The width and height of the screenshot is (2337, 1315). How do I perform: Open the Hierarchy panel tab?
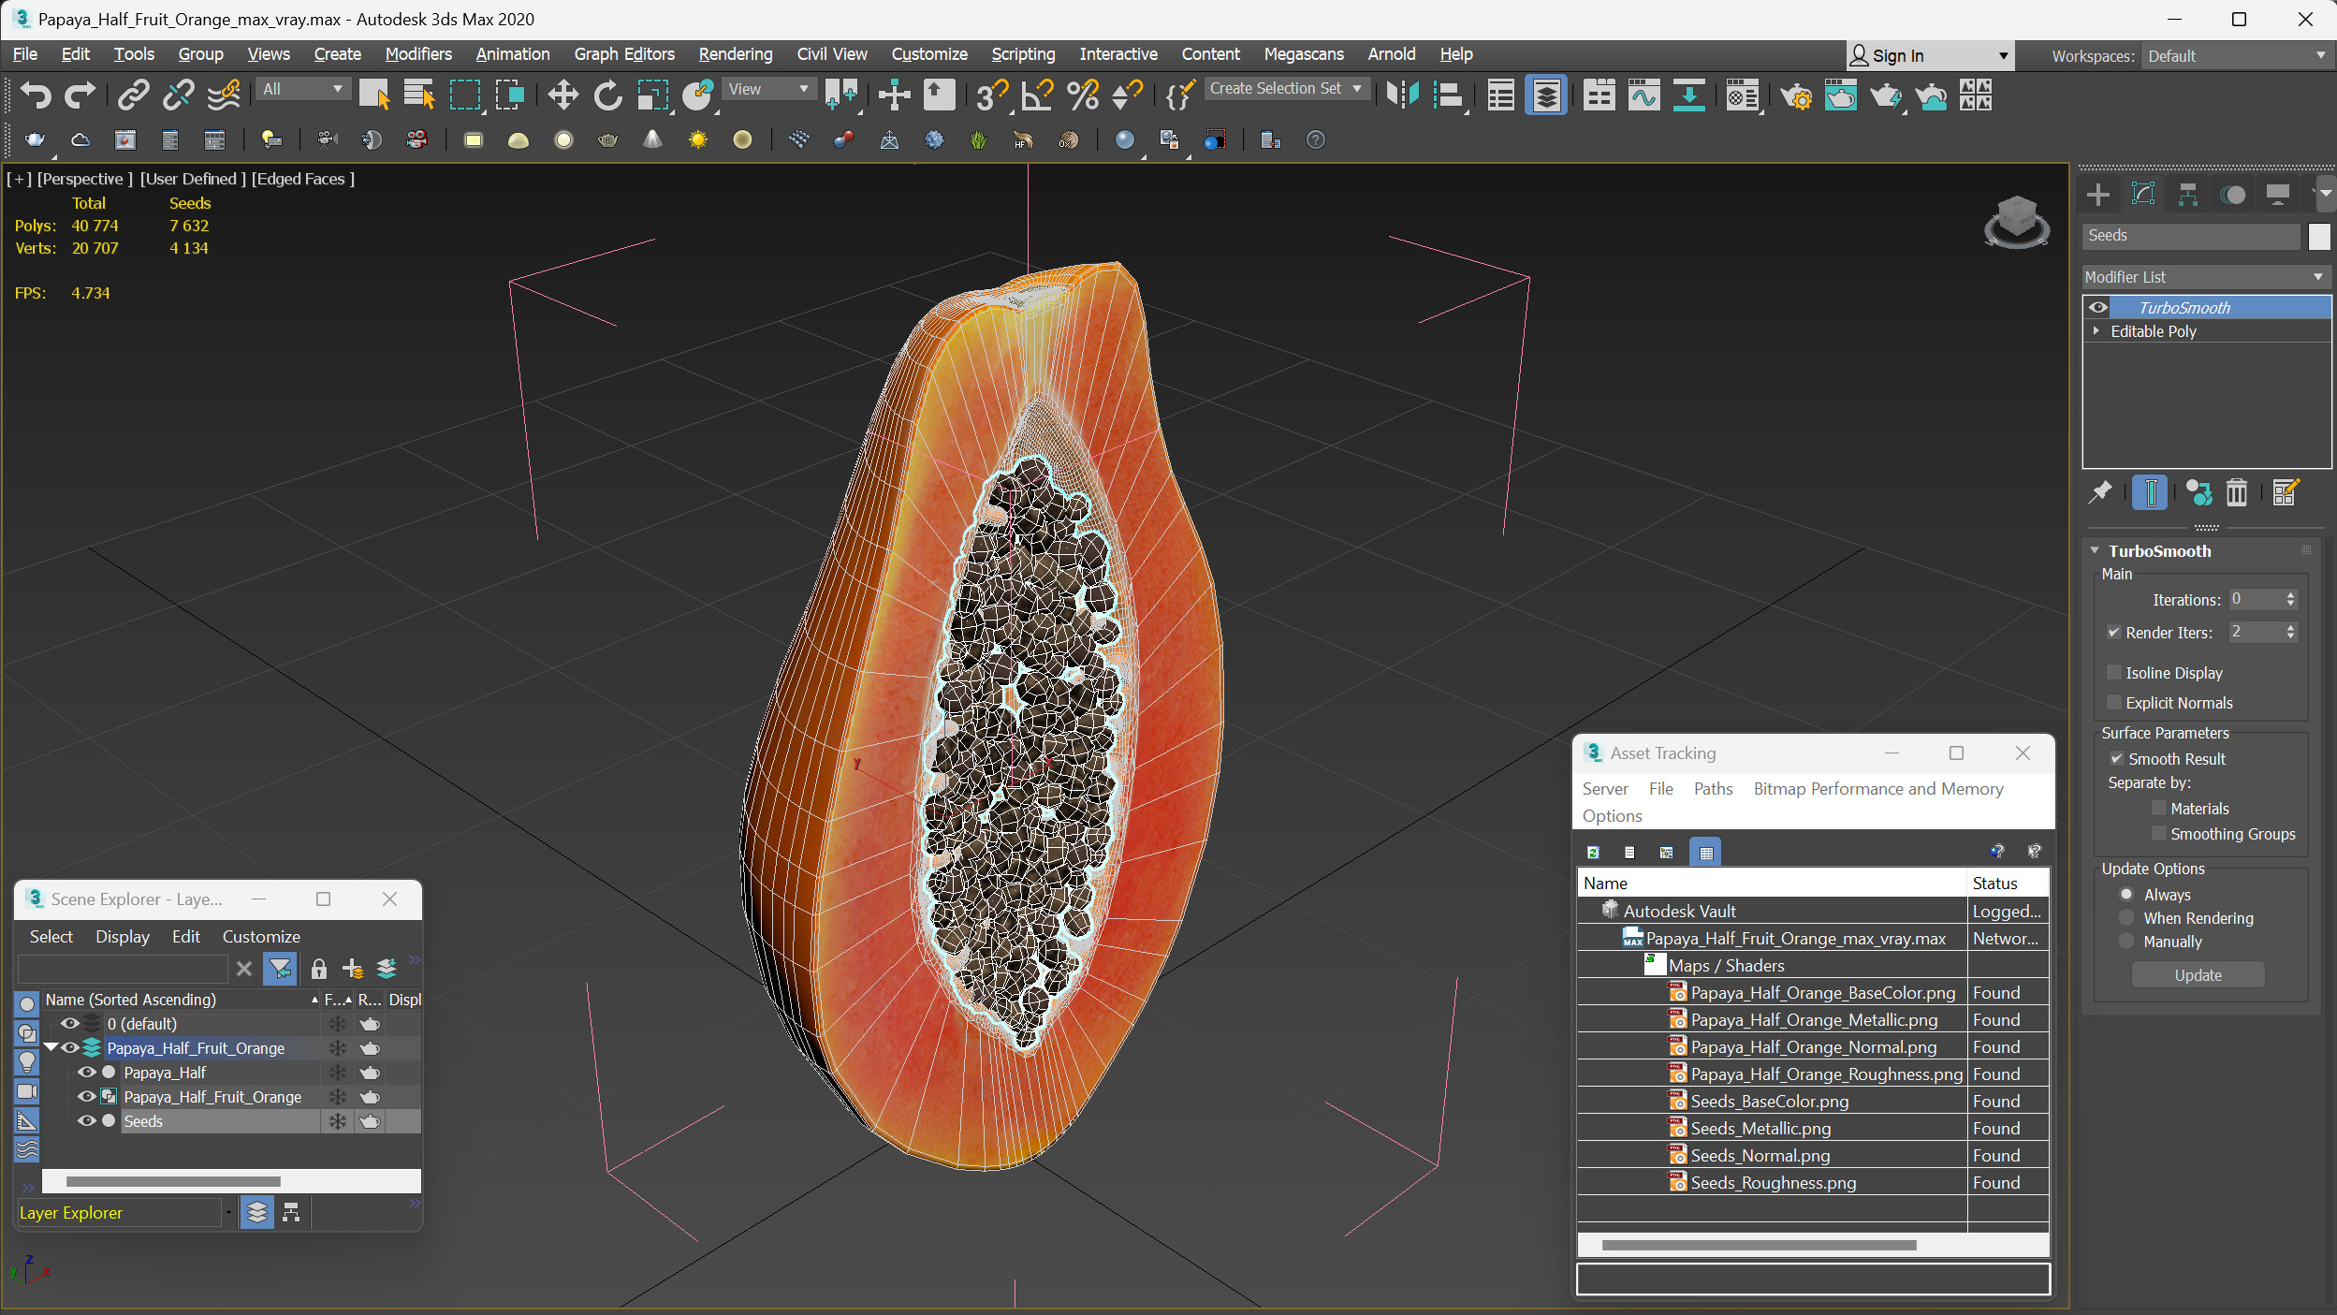2187,195
